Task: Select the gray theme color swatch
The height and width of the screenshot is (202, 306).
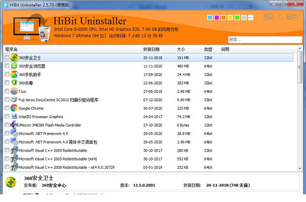Action: tap(244, 18)
